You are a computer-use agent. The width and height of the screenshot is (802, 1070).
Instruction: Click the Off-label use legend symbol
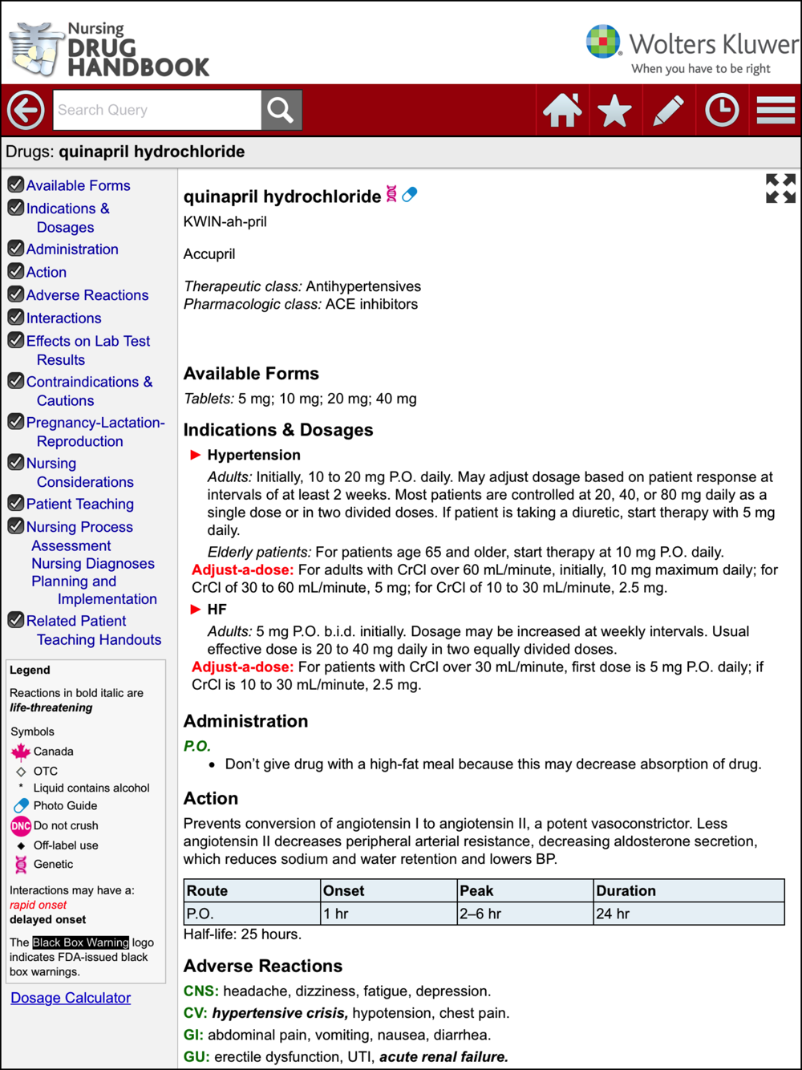21,845
